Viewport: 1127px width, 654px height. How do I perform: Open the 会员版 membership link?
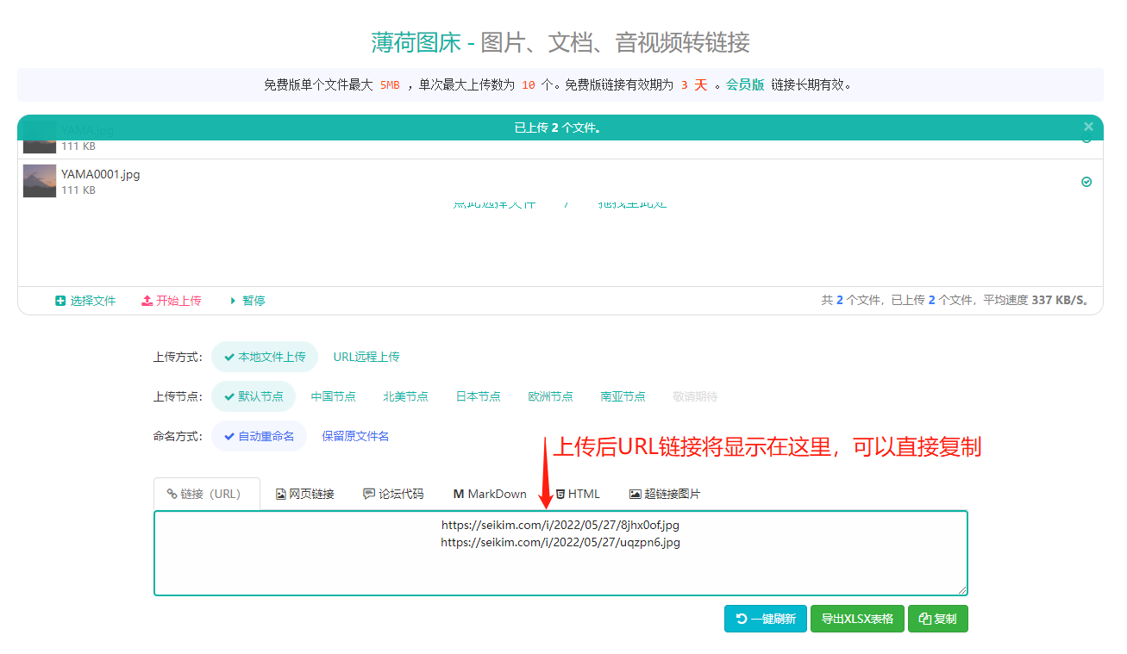(745, 84)
